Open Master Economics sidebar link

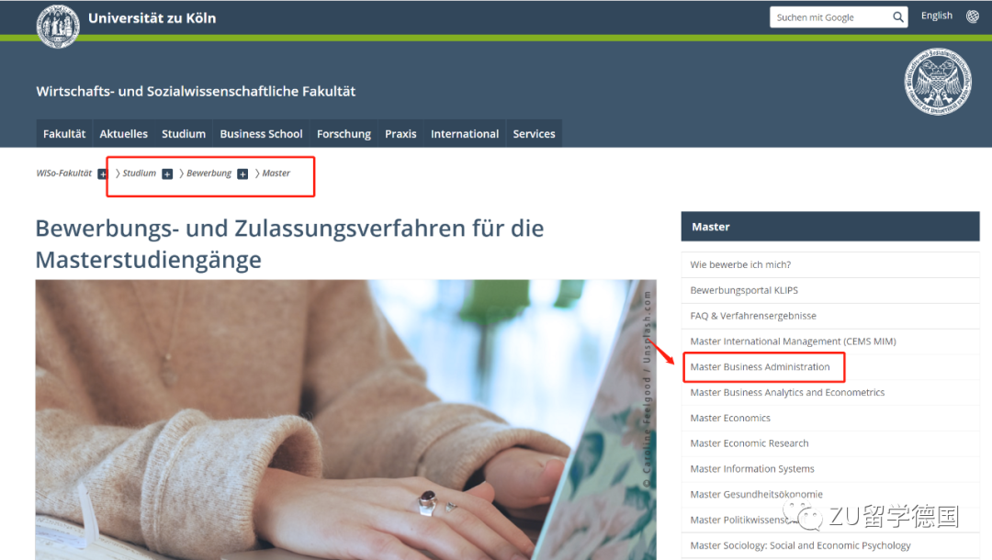coord(730,418)
